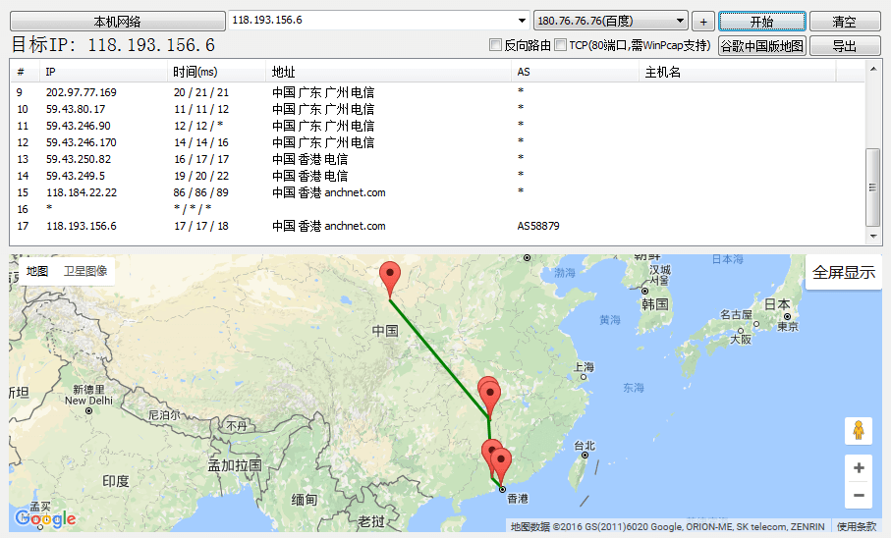
Task: Switch map to 卫星图像 satellite view
Action: coord(85,271)
